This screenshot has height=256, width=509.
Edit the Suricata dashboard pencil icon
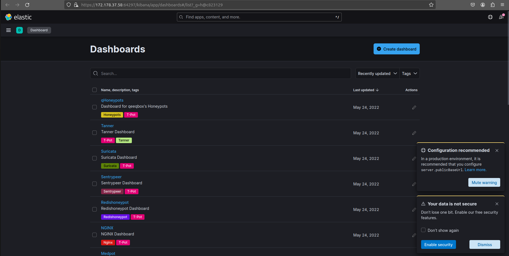[414, 158]
